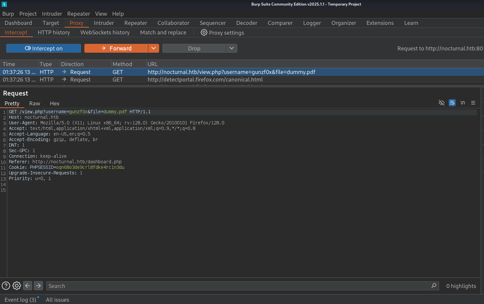
Task: Expand Drop dropdown arrow
Action: coord(232,48)
